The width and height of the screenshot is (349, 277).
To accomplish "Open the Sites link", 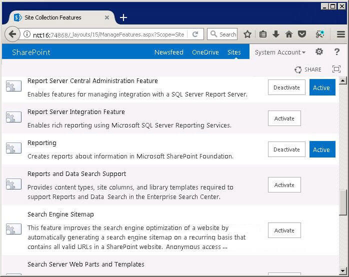I will point(234,52).
